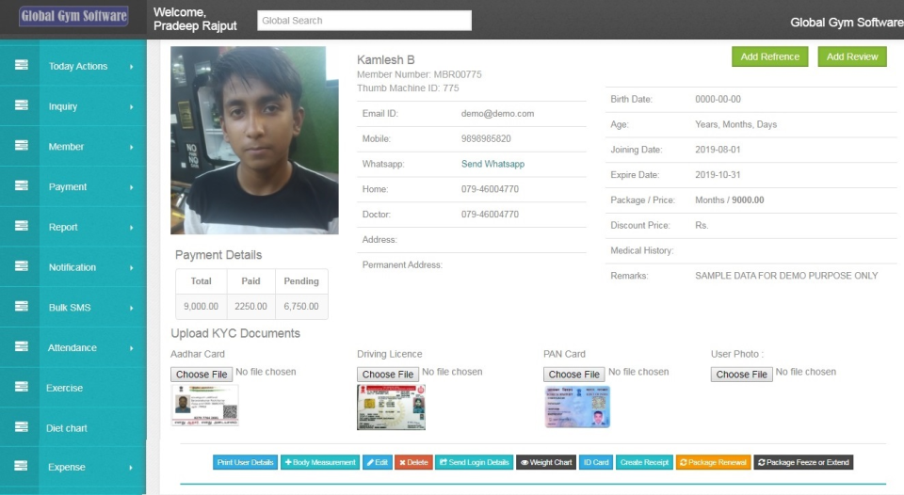The image size is (904, 495).
Task: Click the Notification sidebar icon
Action: [22, 265]
